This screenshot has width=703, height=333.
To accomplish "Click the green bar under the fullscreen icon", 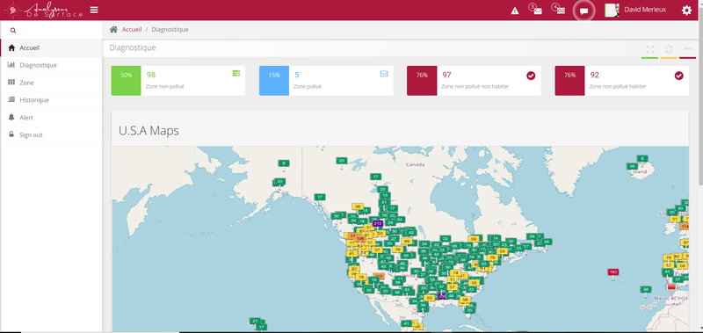I will pyautogui.click(x=649, y=58).
